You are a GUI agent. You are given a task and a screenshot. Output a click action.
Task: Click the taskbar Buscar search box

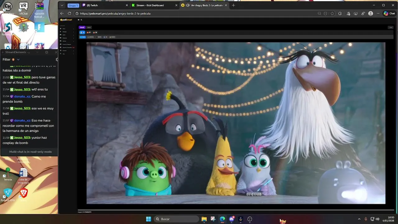pos(177,219)
